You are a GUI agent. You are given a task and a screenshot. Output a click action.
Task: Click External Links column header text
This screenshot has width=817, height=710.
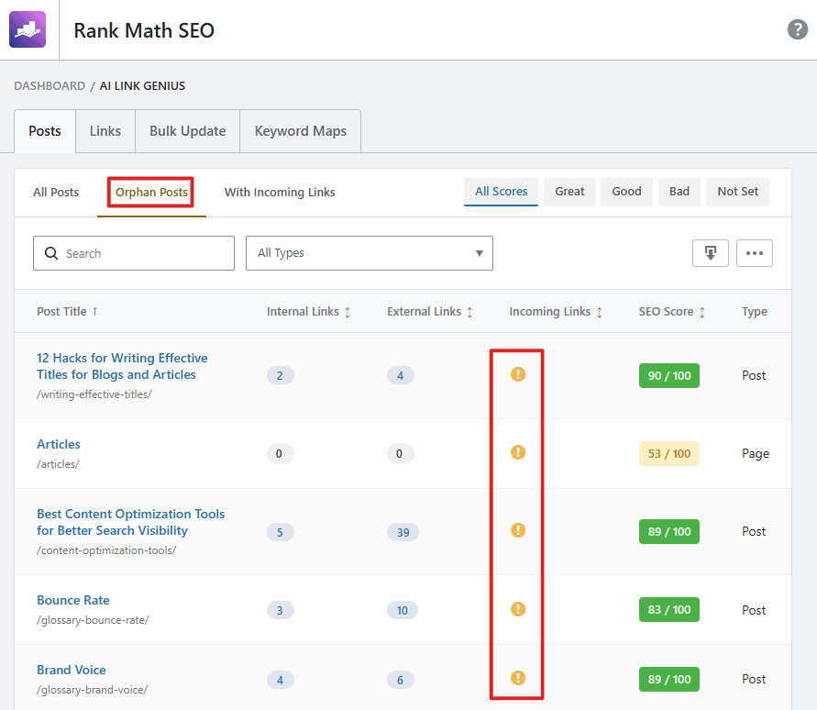click(x=425, y=312)
